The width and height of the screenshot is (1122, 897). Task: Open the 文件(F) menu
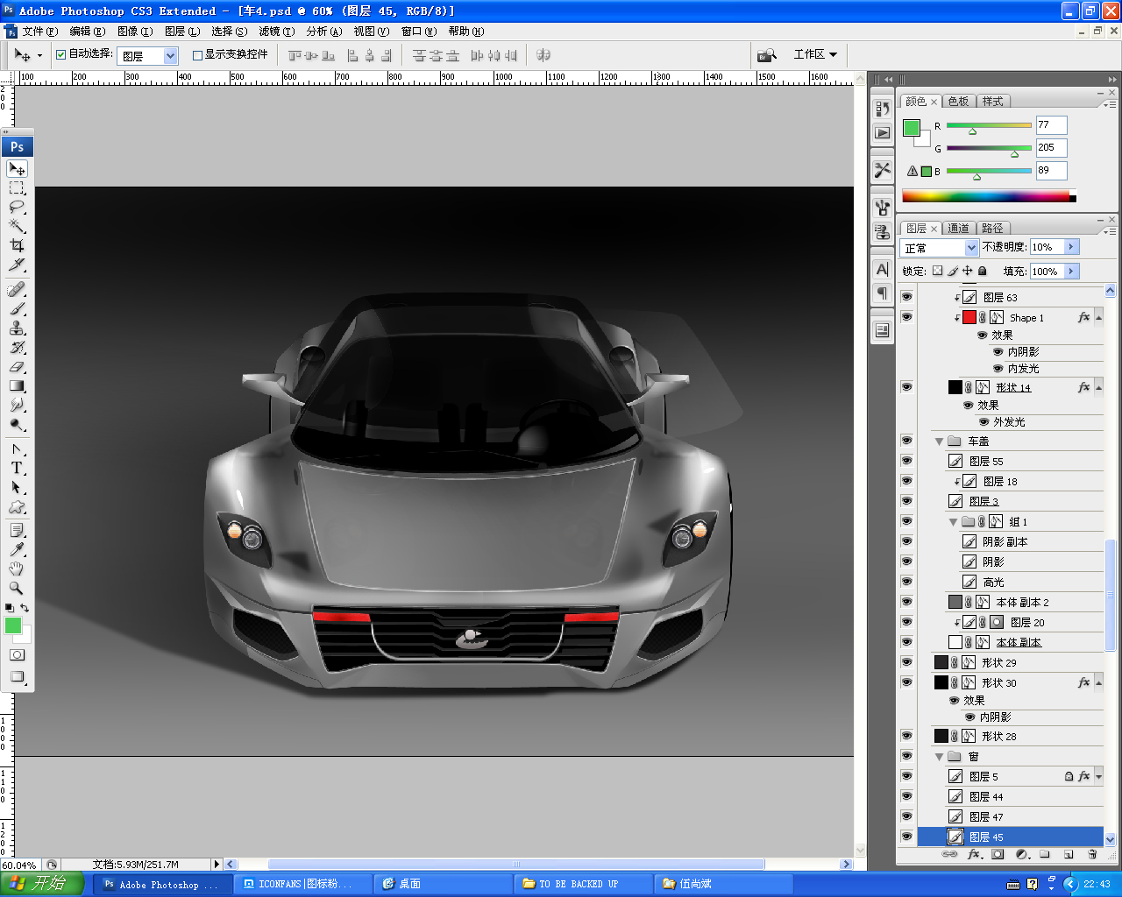click(39, 31)
